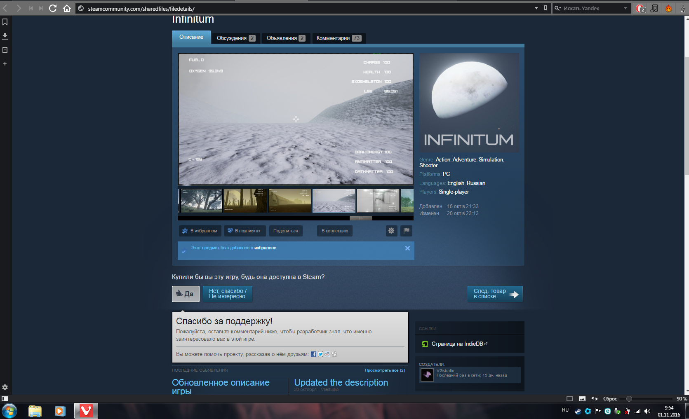The height and width of the screenshot is (419, 689).
Task: Share project on Facebook
Action: [313, 354]
